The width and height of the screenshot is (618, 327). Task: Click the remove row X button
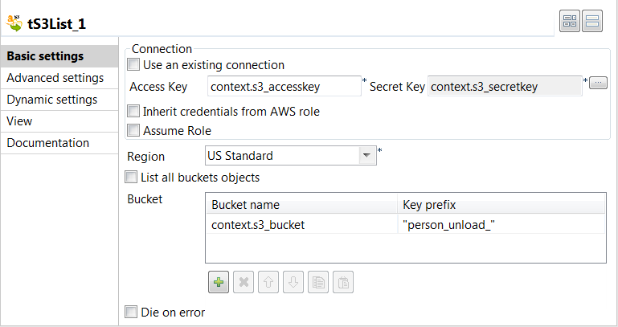click(x=244, y=282)
